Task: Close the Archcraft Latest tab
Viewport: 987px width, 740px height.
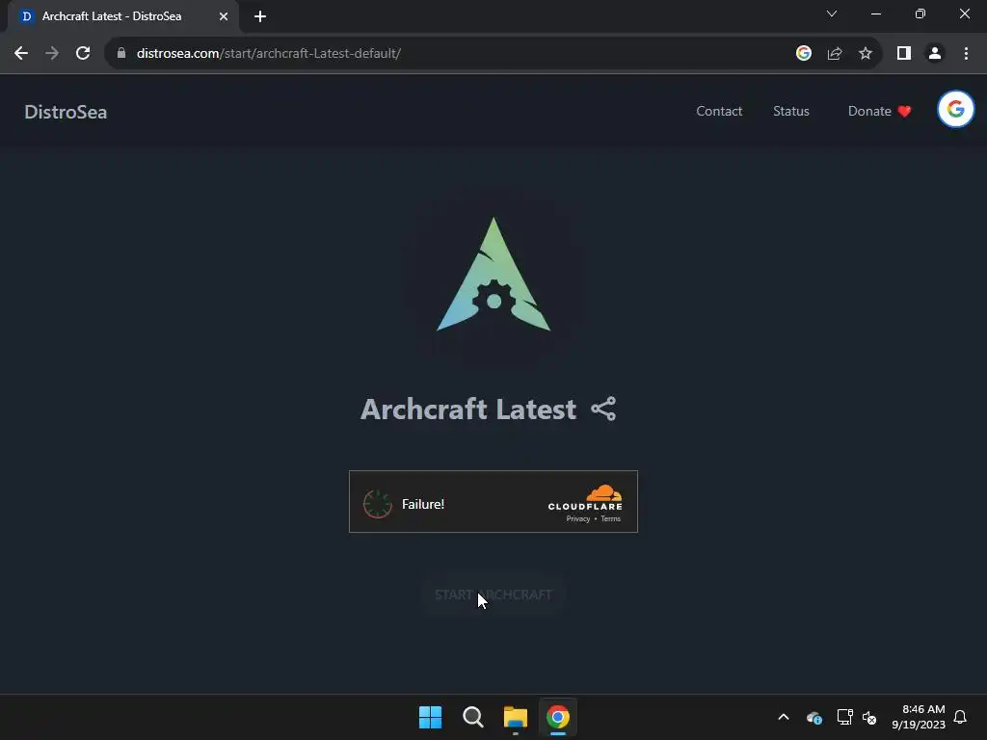Action: 224,16
